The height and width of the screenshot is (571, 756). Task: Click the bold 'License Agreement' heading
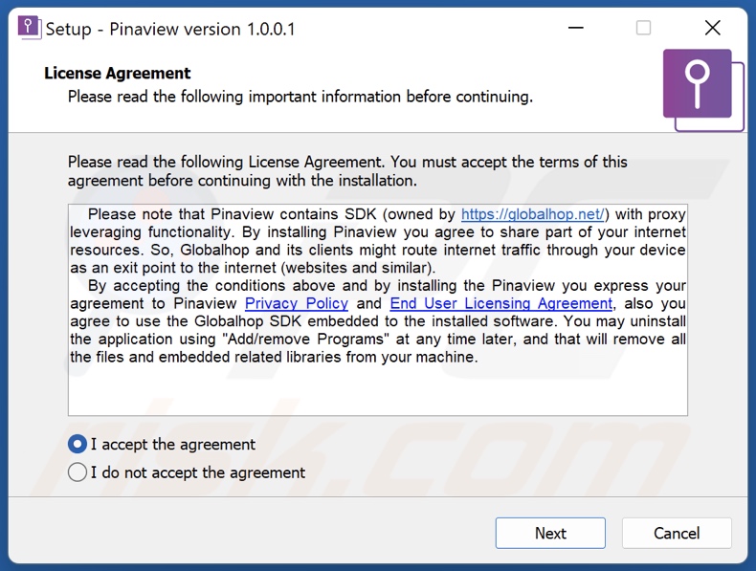(118, 74)
